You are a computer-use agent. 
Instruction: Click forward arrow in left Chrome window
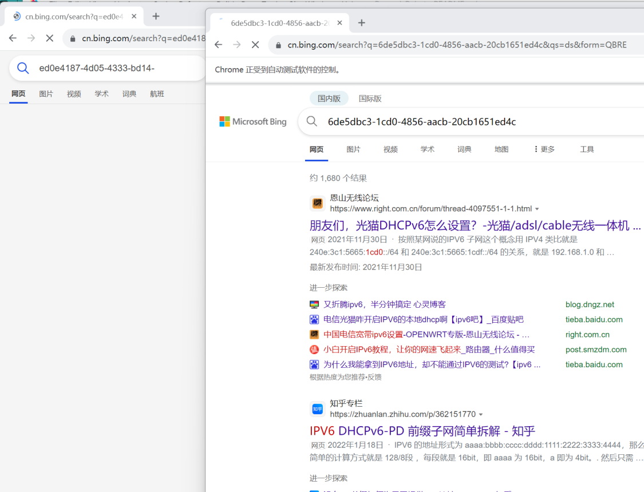(x=31, y=38)
